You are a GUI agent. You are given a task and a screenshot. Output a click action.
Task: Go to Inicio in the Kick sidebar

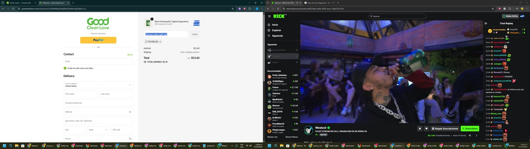pyautogui.click(x=273, y=25)
